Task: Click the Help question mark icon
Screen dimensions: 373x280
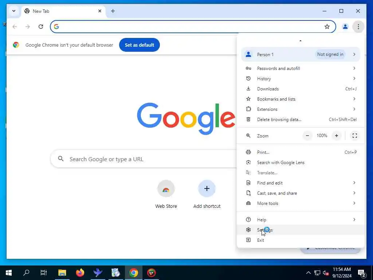Action: coord(248,219)
